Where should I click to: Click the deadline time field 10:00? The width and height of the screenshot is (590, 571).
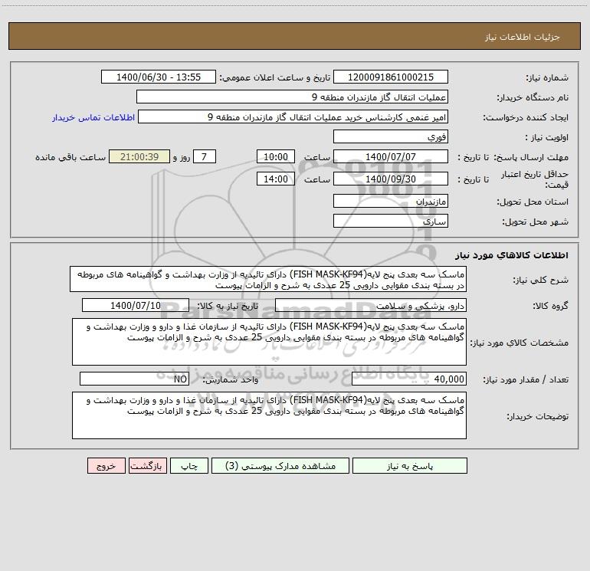click(x=275, y=156)
